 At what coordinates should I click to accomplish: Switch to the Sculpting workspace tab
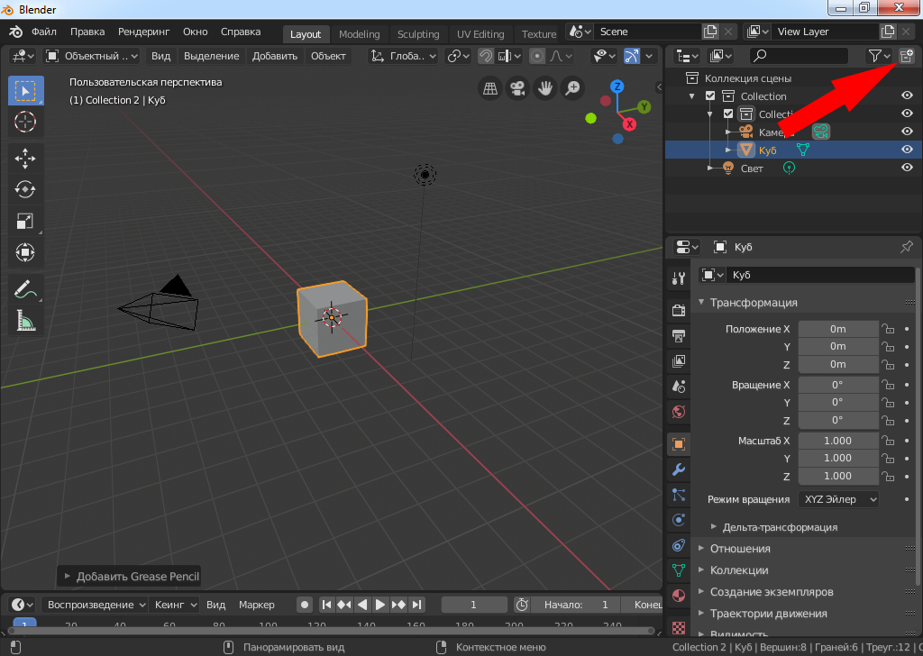point(418,34)
